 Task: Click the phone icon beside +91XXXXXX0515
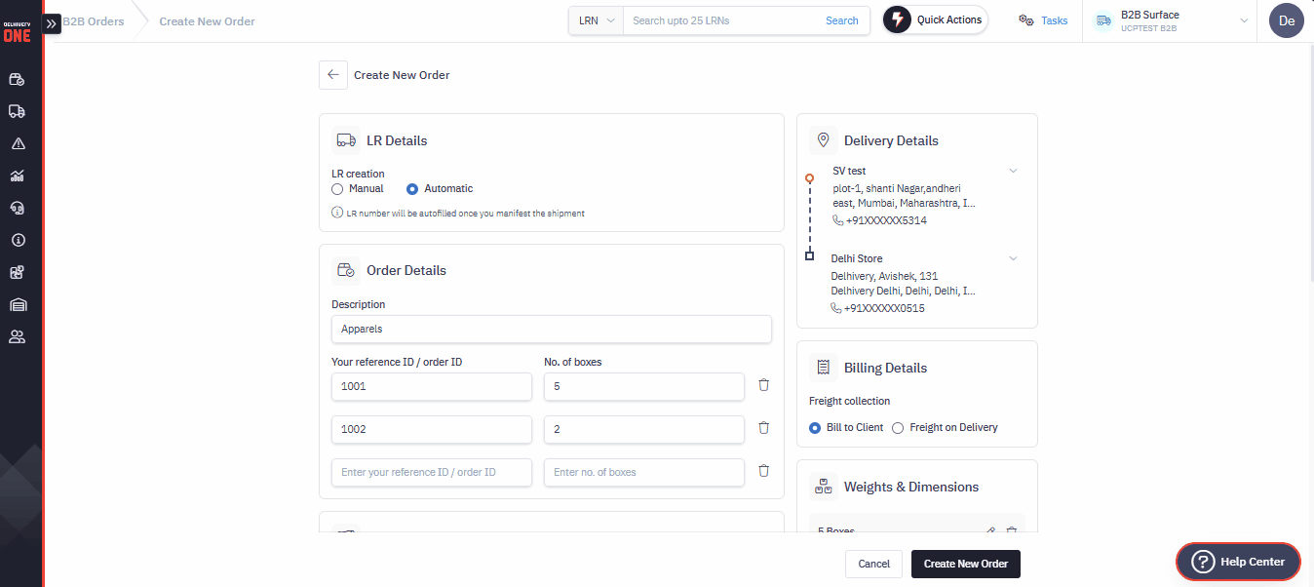836,308
